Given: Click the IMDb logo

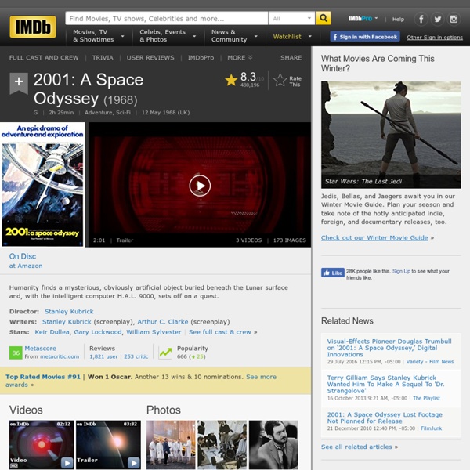Looking at the screenshot, I should (33, 27).
